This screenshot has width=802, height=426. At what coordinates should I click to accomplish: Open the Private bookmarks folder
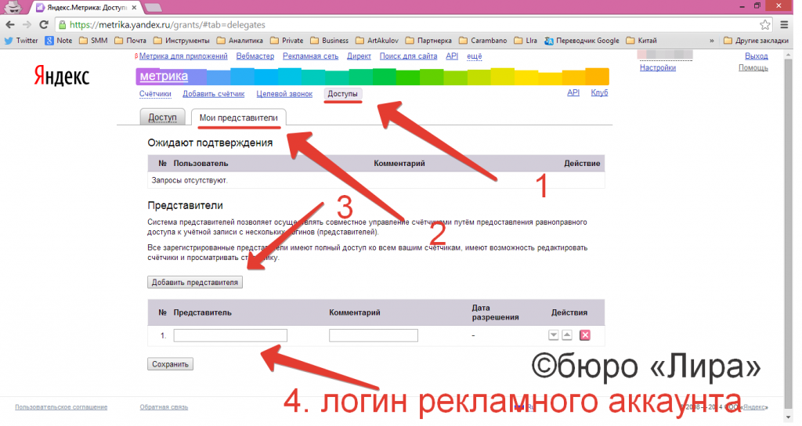pos(287,41)
